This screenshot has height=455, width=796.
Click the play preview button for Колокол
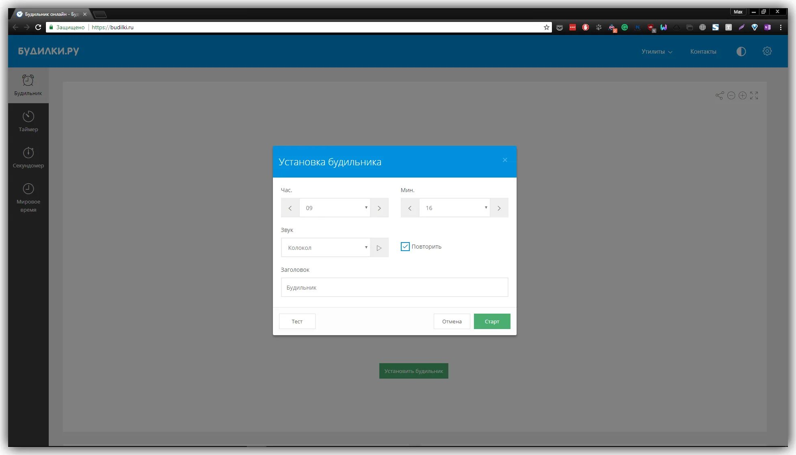click(x=379, y=247)
